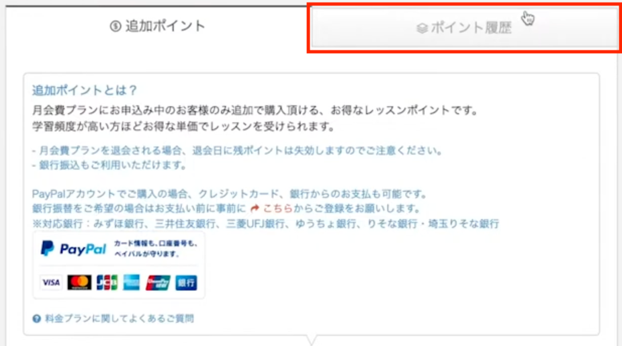Click the Mastercard icon

click(x=79, y=283)
